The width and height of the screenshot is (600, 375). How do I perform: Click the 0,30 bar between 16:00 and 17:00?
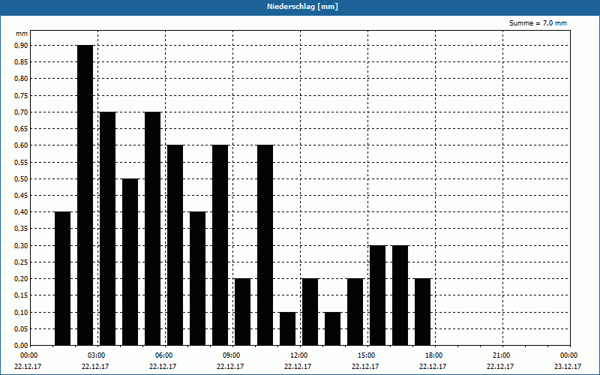click(400, 295)
